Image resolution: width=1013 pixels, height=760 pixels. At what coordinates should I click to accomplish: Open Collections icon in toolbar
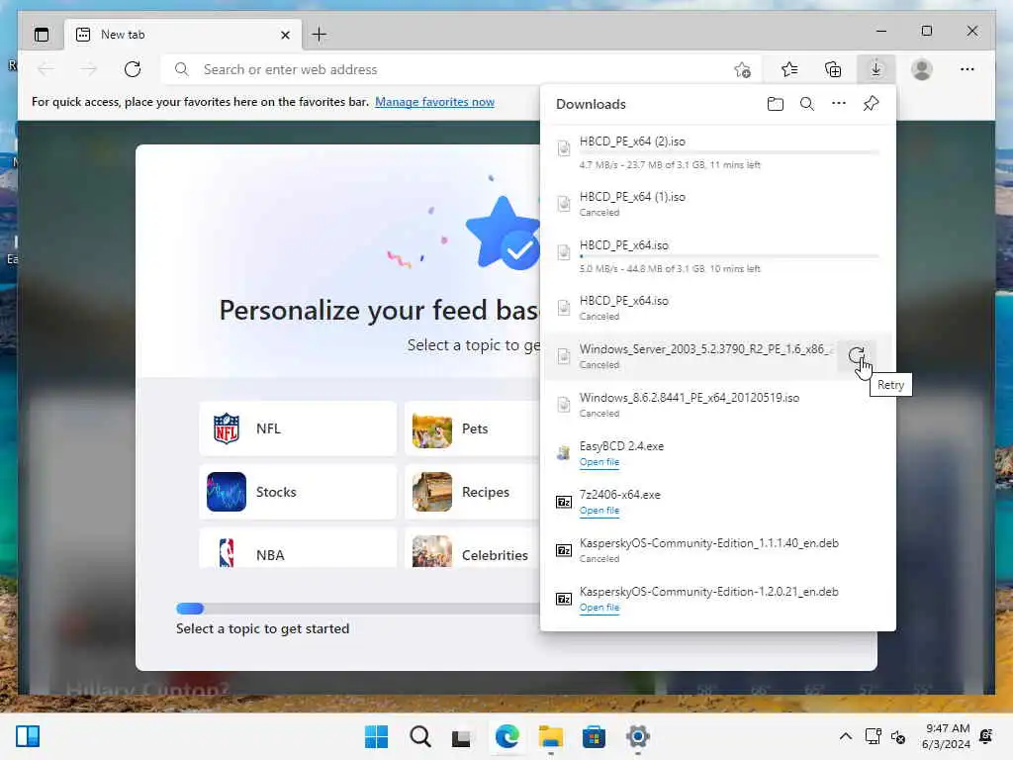(x=833, y=69)
